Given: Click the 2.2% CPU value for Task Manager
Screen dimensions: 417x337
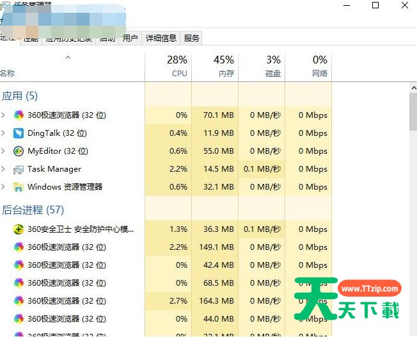Looking at the screenshot, I should click(178, 169).
